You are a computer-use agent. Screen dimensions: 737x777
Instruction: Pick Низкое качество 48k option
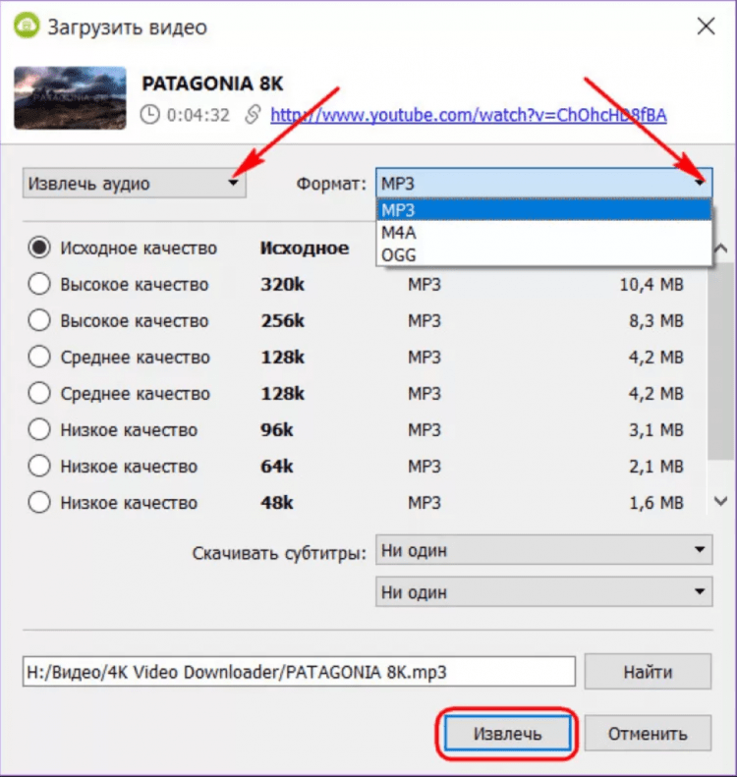pos(40,503)
